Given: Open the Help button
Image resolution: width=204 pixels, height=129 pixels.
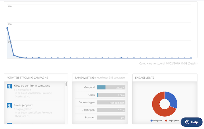Looking at the screenshot, I should pos(192,122).
